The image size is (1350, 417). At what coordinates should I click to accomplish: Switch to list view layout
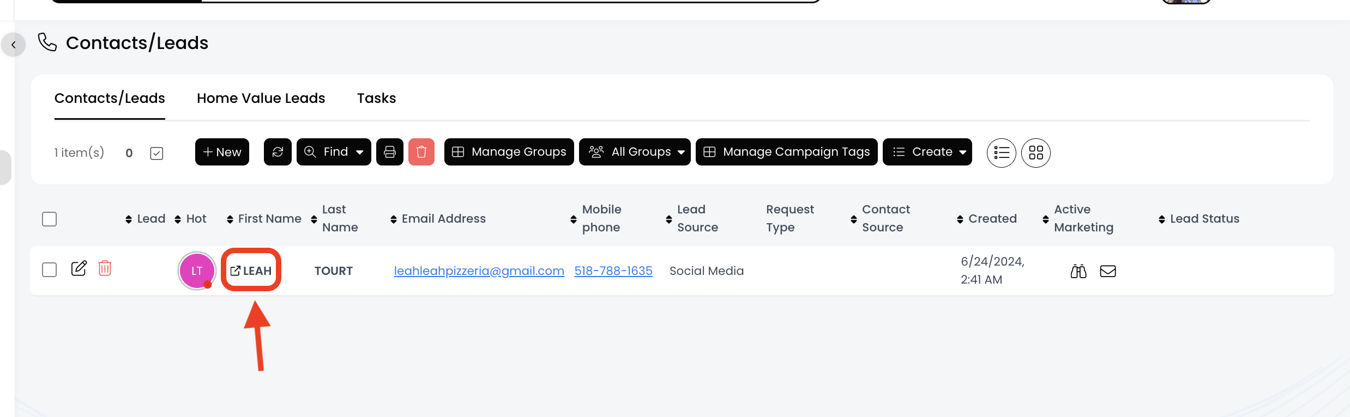tap(1002, 153)
